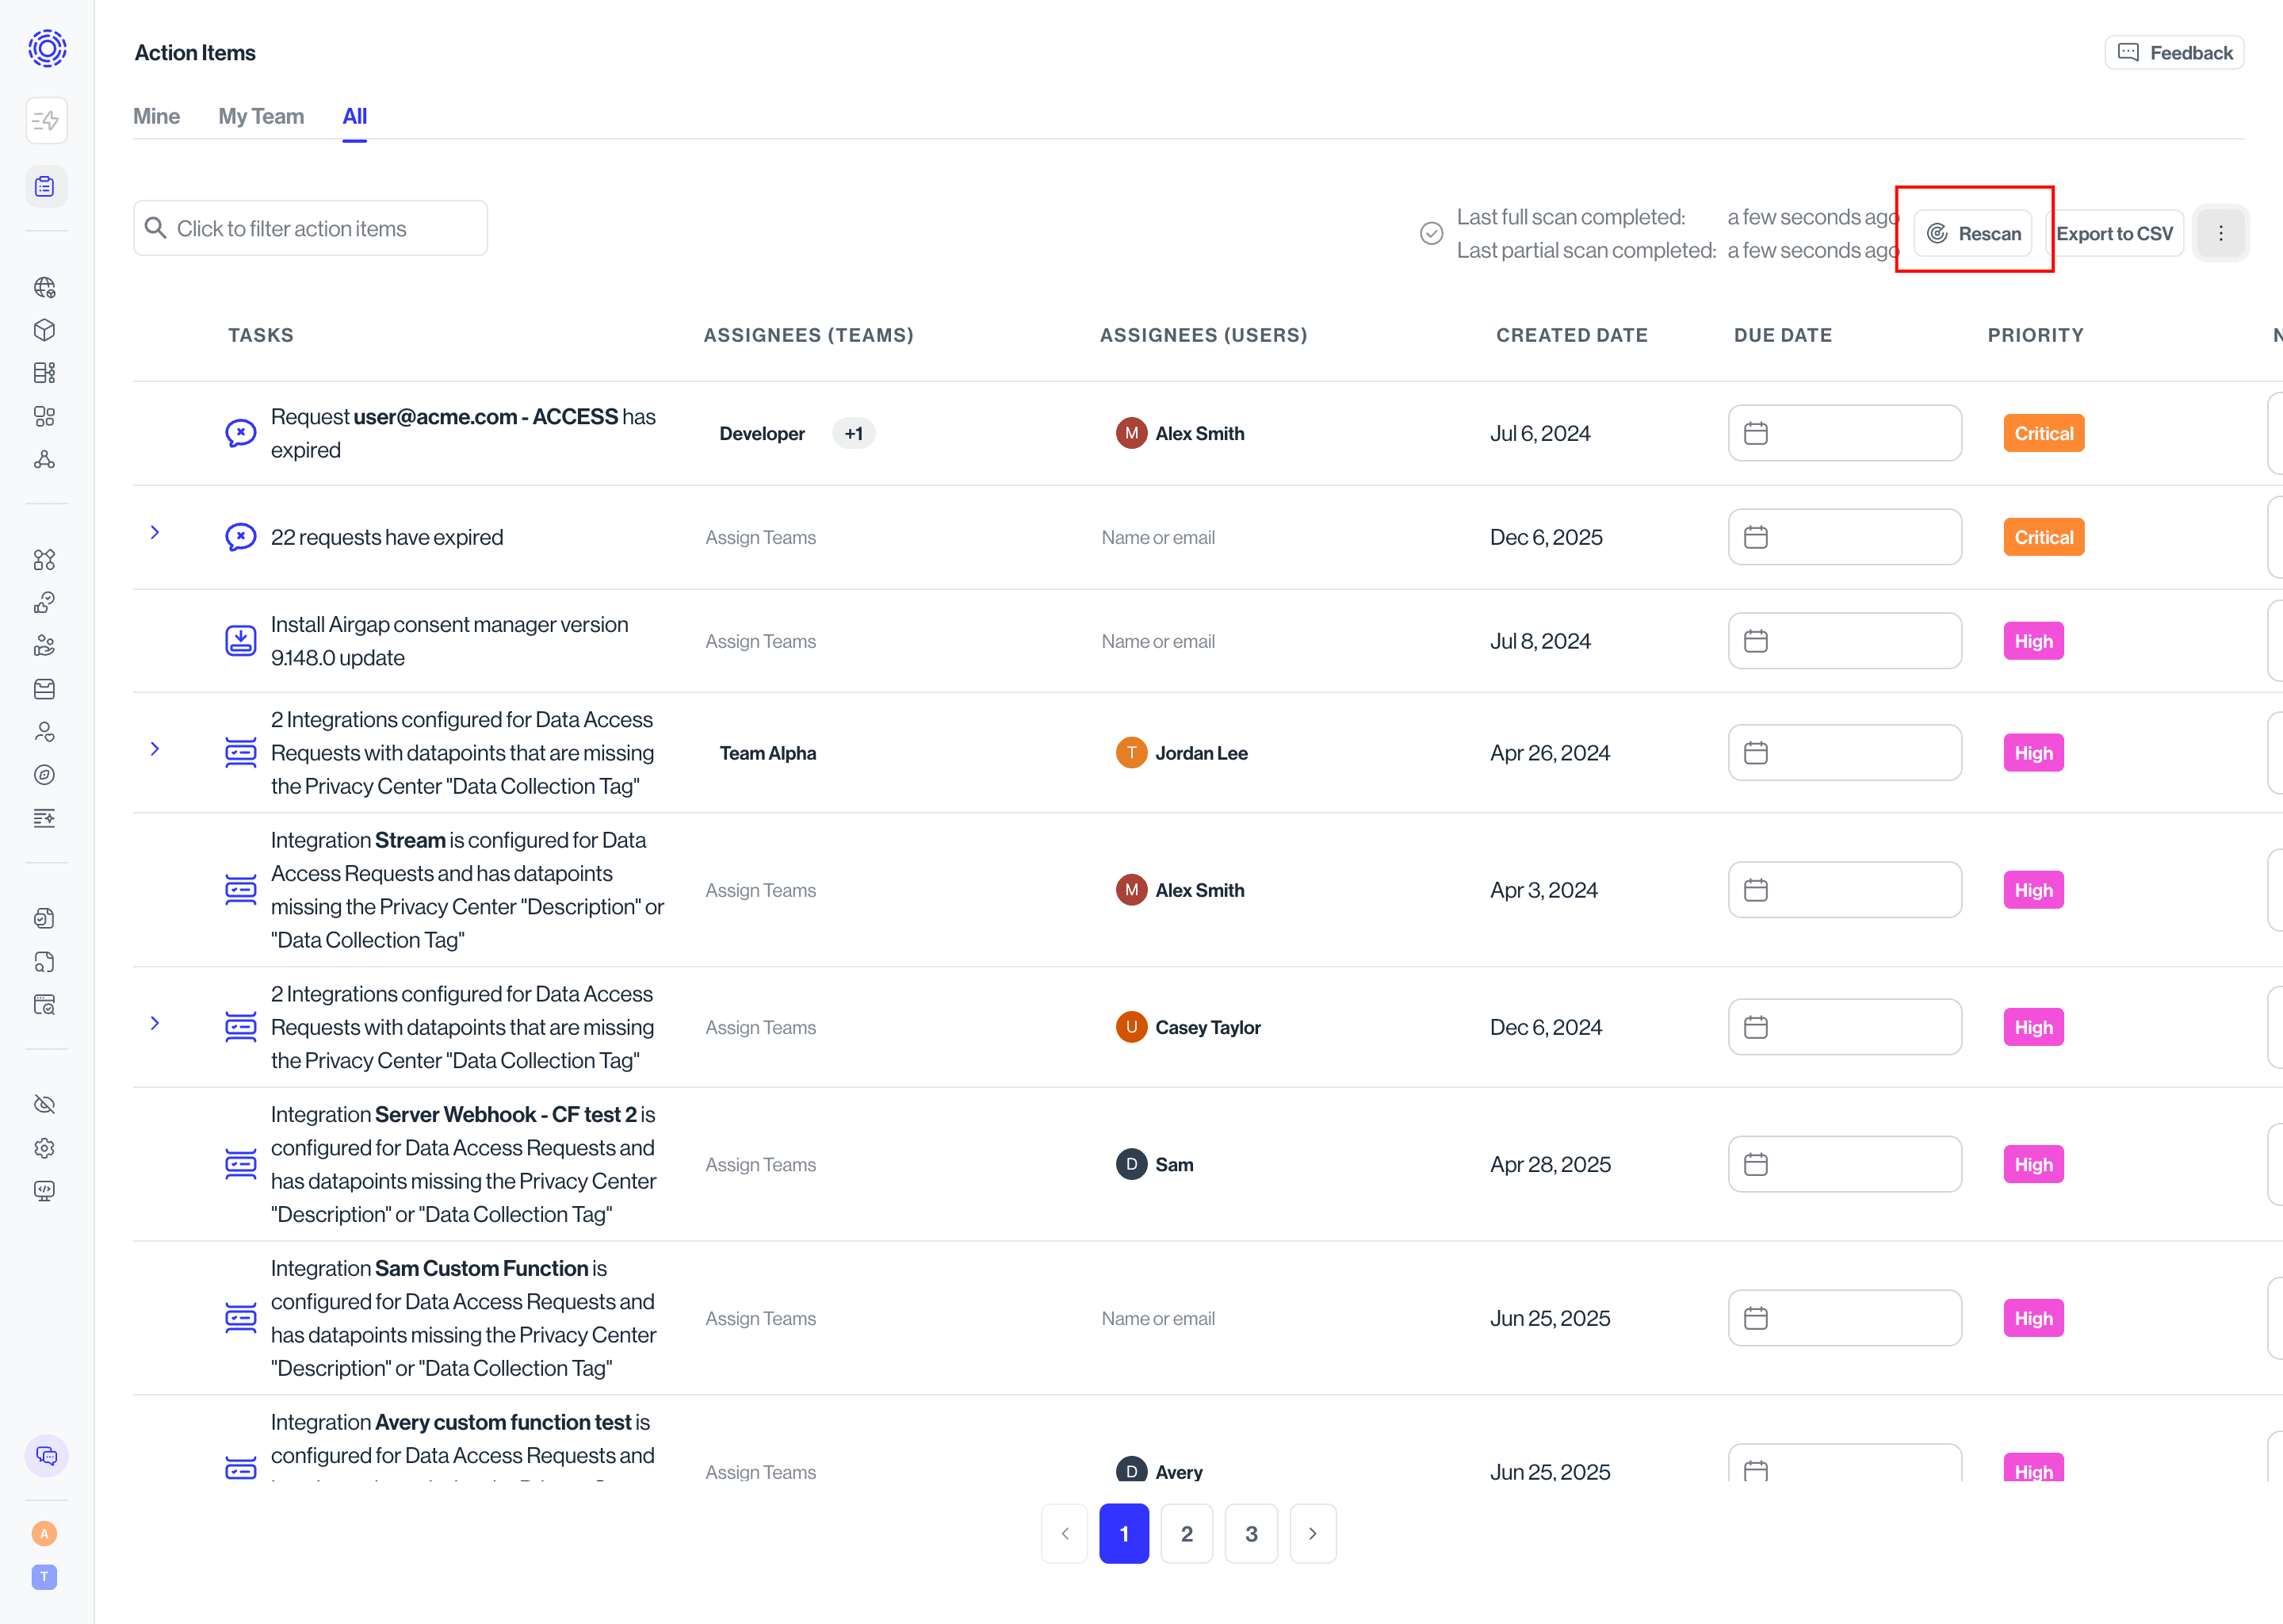Click the Jordan Lee assignee

click(x=1183, y=753)
